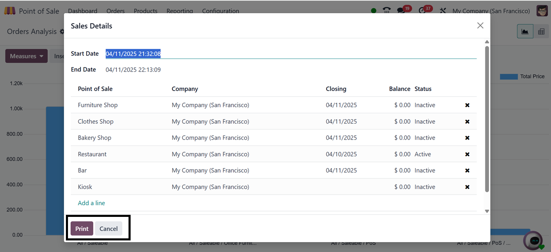Click Add a line link
Image resolution: width=551 pixels, height=252 pixels.
(91, 203)
